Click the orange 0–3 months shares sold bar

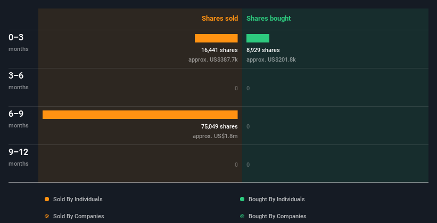coord(216,38)
